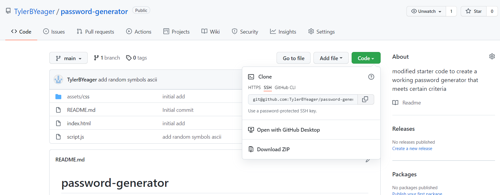Open the 'add random symbols ascii' commit for script.js
Image resolution: width=500 pixels, height=195 pixels.
192,137
